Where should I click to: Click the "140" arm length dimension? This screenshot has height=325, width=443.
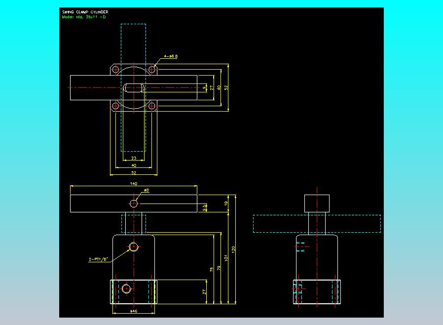click(x=133, y=184)
